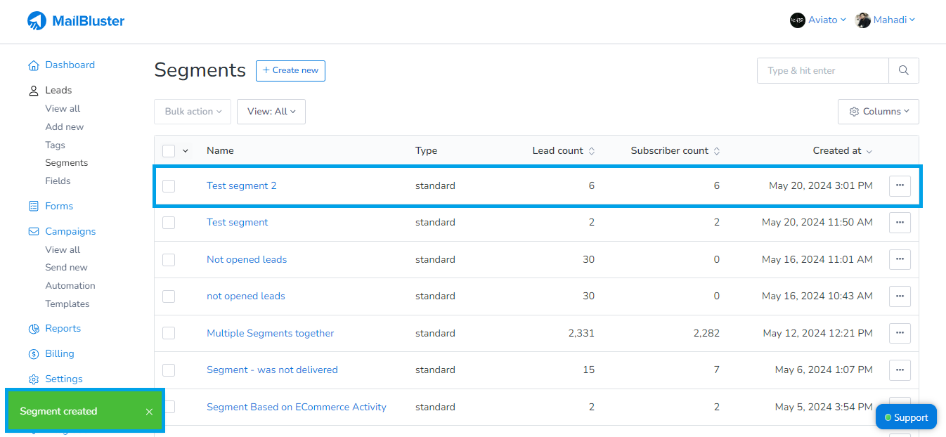Tick the checkbox for Not opened leads row
This screenshot has width=946, height=437.
coord(168,259)
